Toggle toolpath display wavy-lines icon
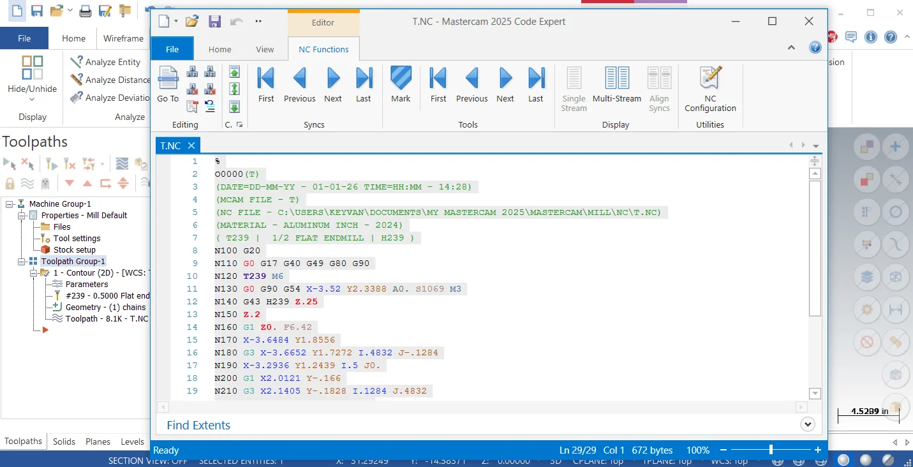Screen dimensions: 913x467 tap(27, 184)
